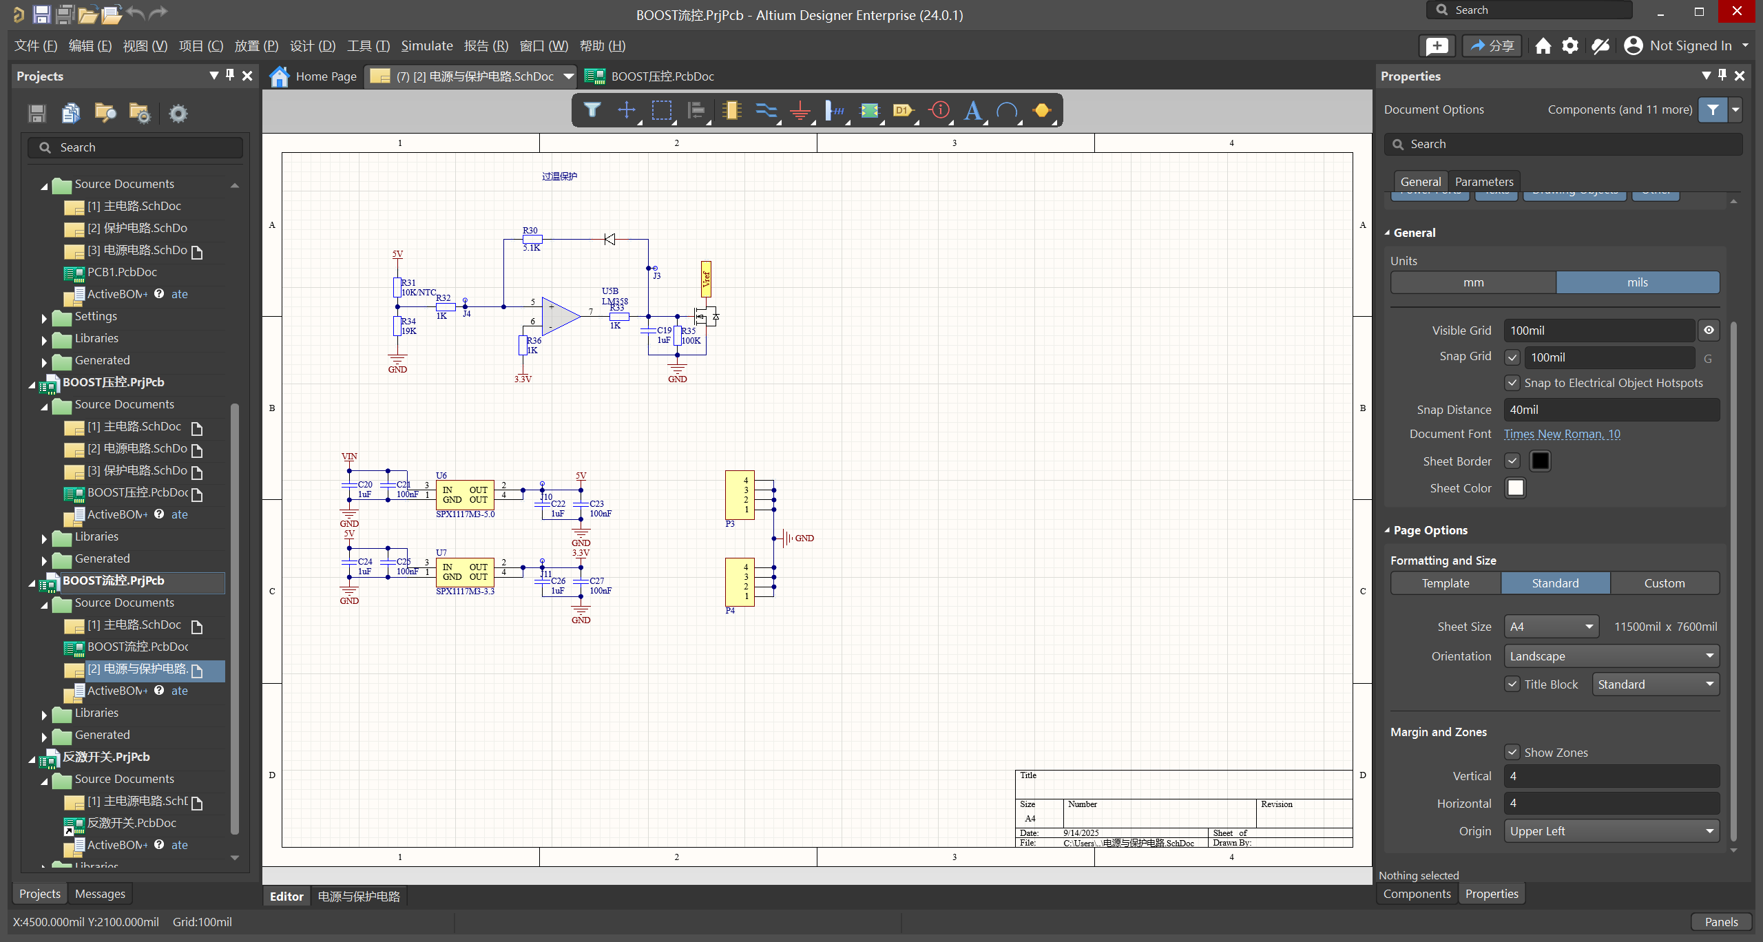Click the Not Signed In account button
Viewport: 1763px width, 942px height.
pyautogui.click(x=1685, y=46)
